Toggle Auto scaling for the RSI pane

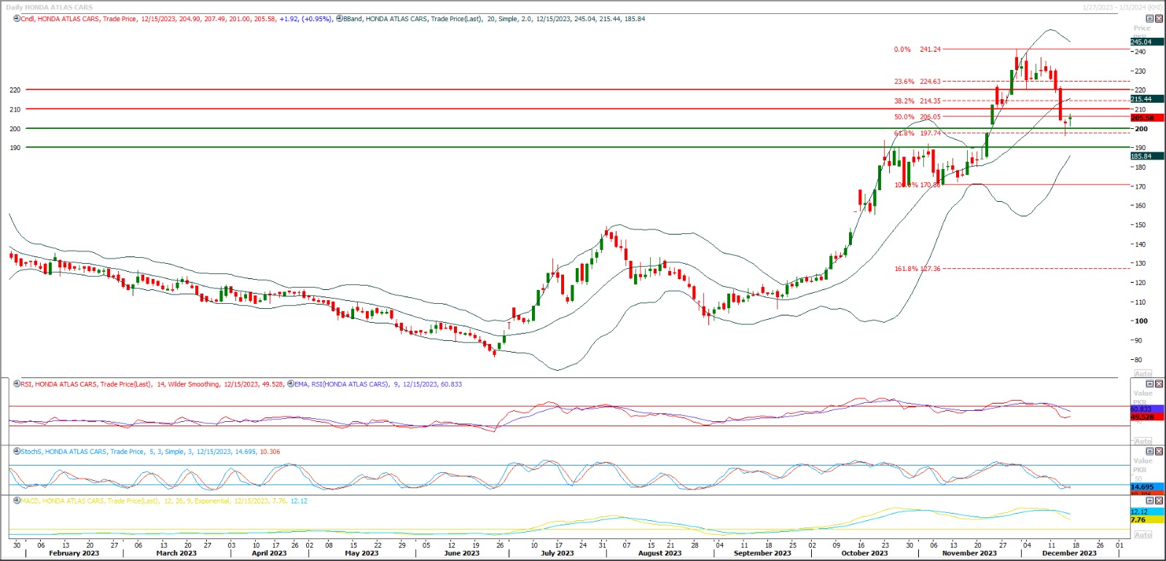coord(1143,441)
